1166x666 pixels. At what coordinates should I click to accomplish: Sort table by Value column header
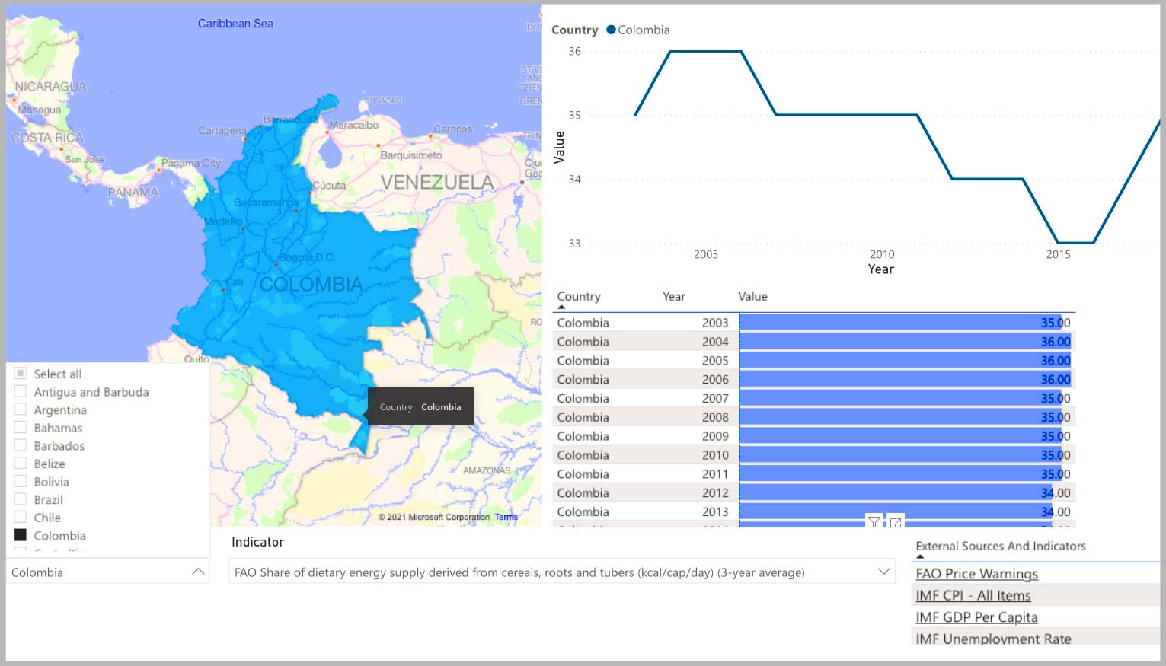pos(752,296)
